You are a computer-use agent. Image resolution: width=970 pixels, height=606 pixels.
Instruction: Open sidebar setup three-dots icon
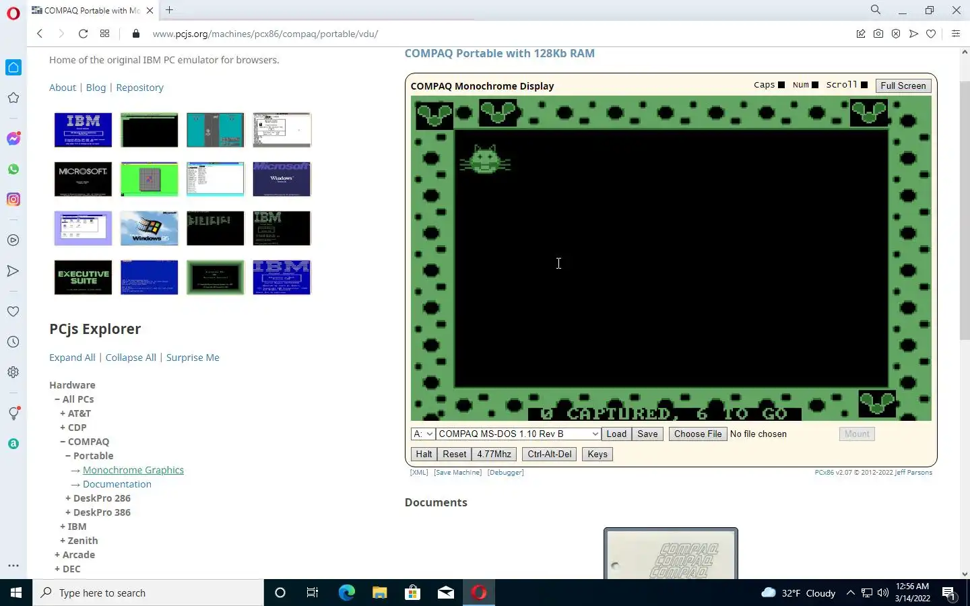pos(13,566)
